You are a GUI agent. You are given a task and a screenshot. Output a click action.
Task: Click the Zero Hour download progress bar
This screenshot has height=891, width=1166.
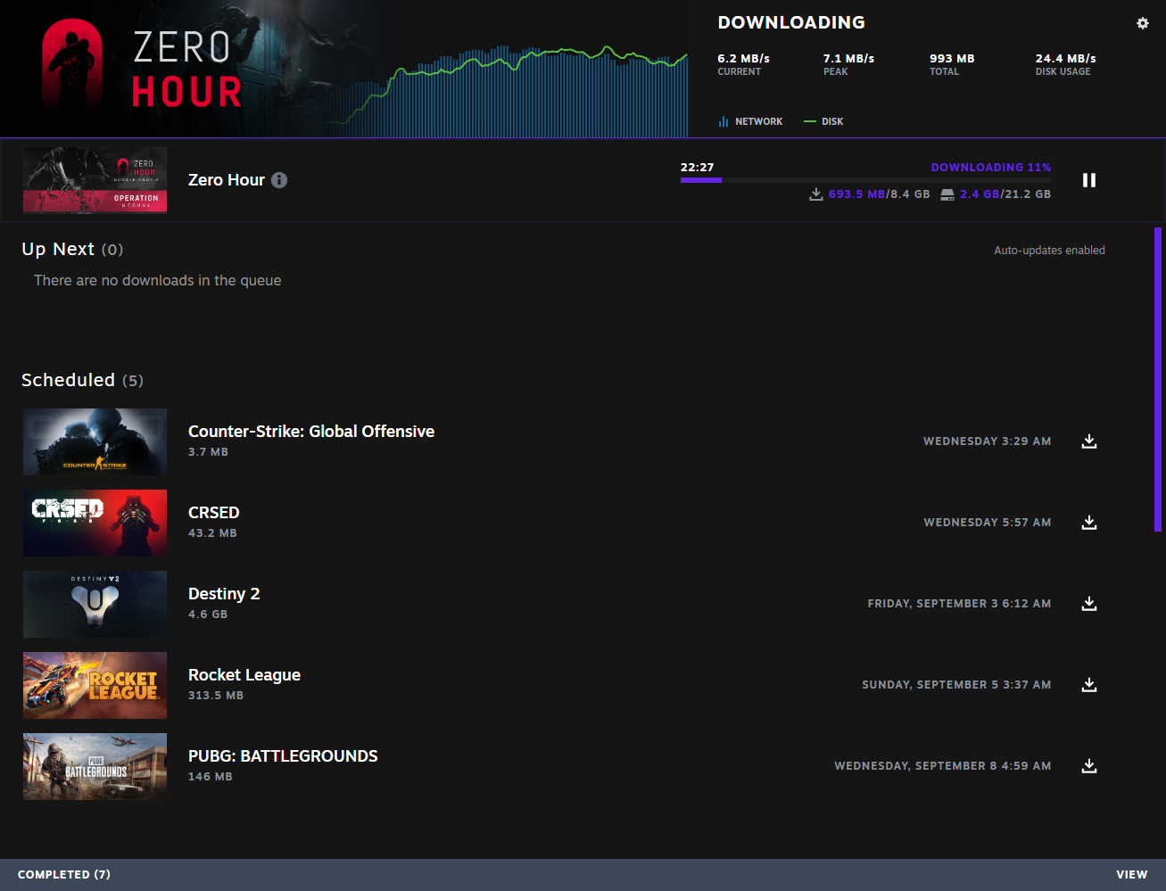[x=865, y=180]
